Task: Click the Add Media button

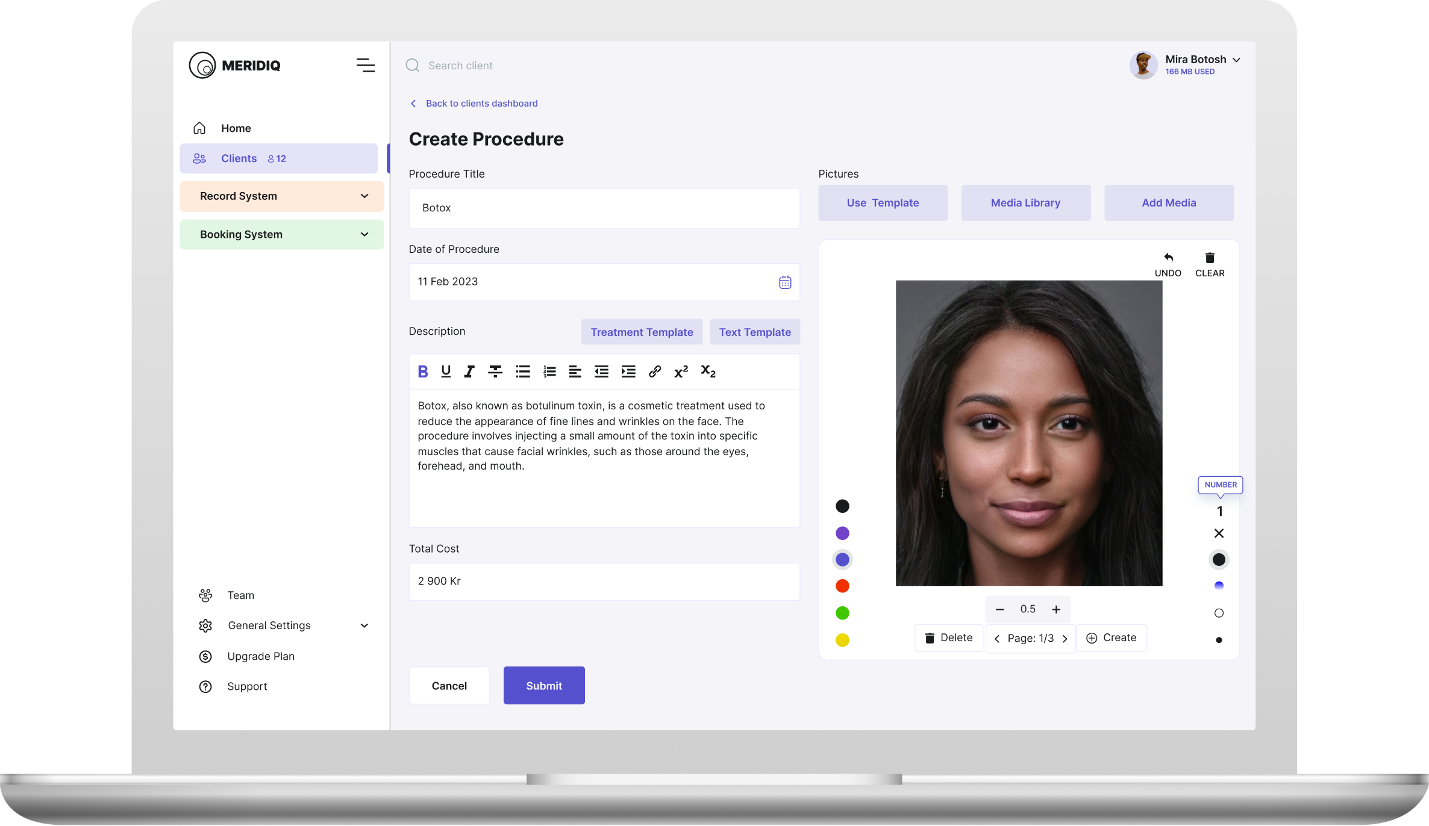Action: 1168,202
